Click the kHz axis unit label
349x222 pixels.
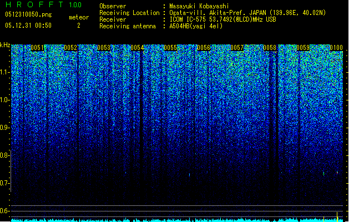click(5, 45)
